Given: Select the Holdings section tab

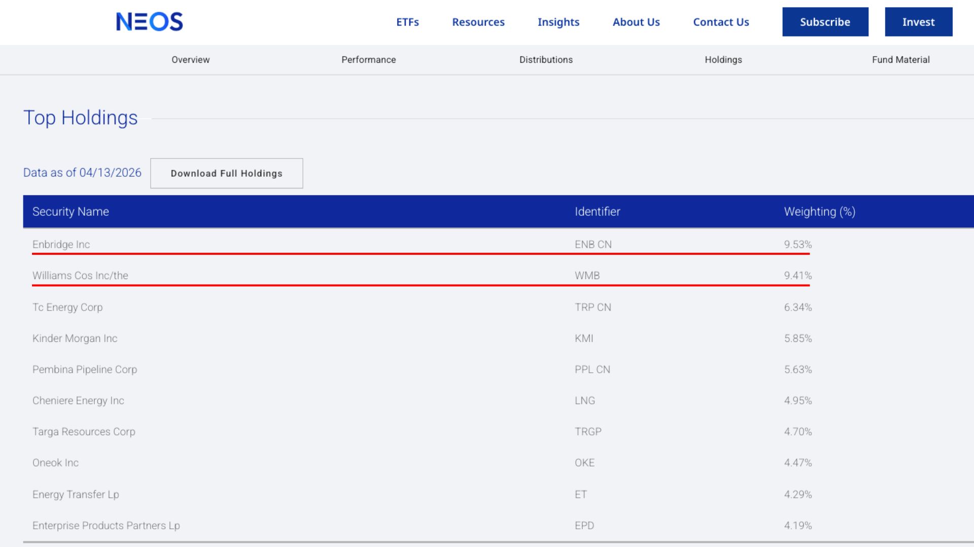Looking at the screenshot, I should coord(723,60).
